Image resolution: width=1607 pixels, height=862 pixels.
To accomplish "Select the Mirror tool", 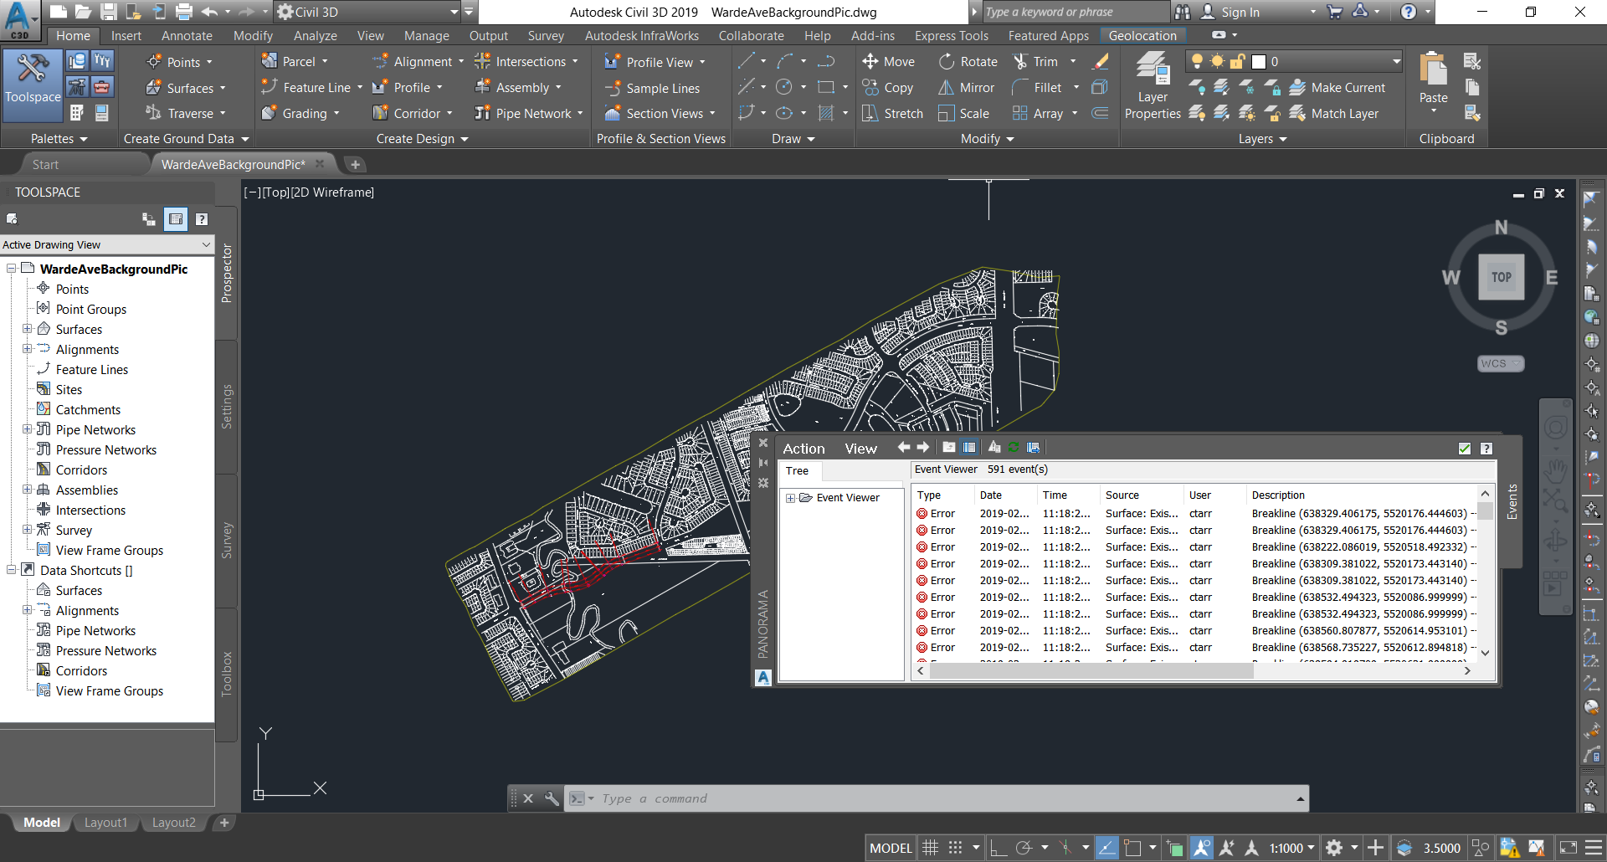I will [x=966, y=87].
